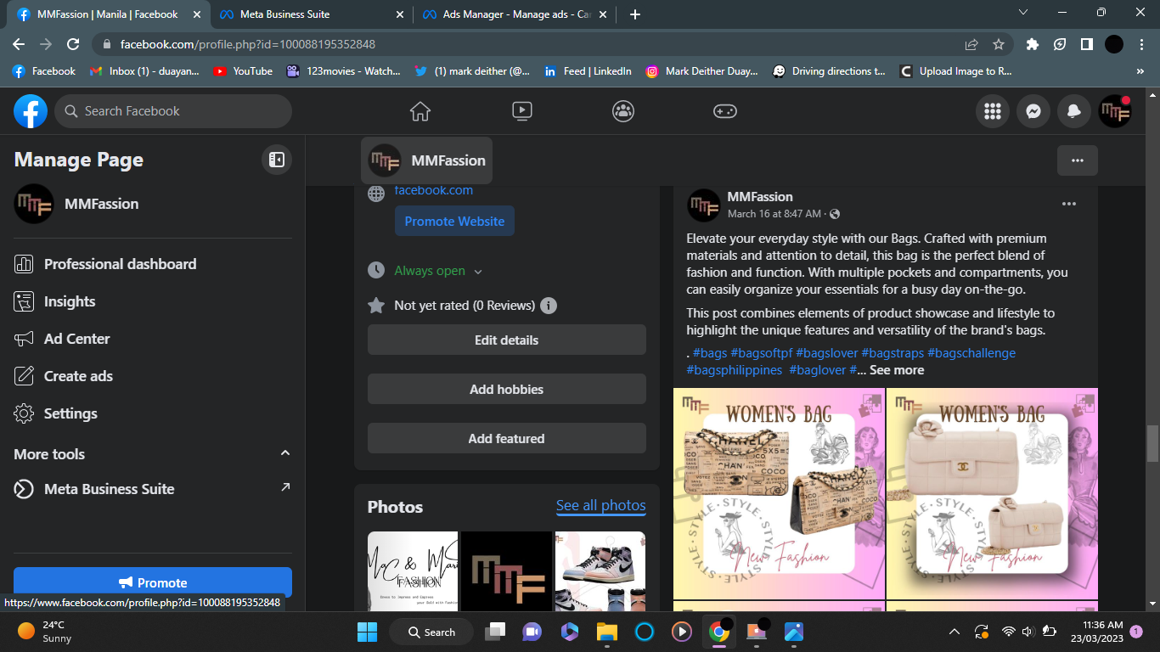
Task: Open the #bagsphilippines hashtag
Action: click(735, 370)
